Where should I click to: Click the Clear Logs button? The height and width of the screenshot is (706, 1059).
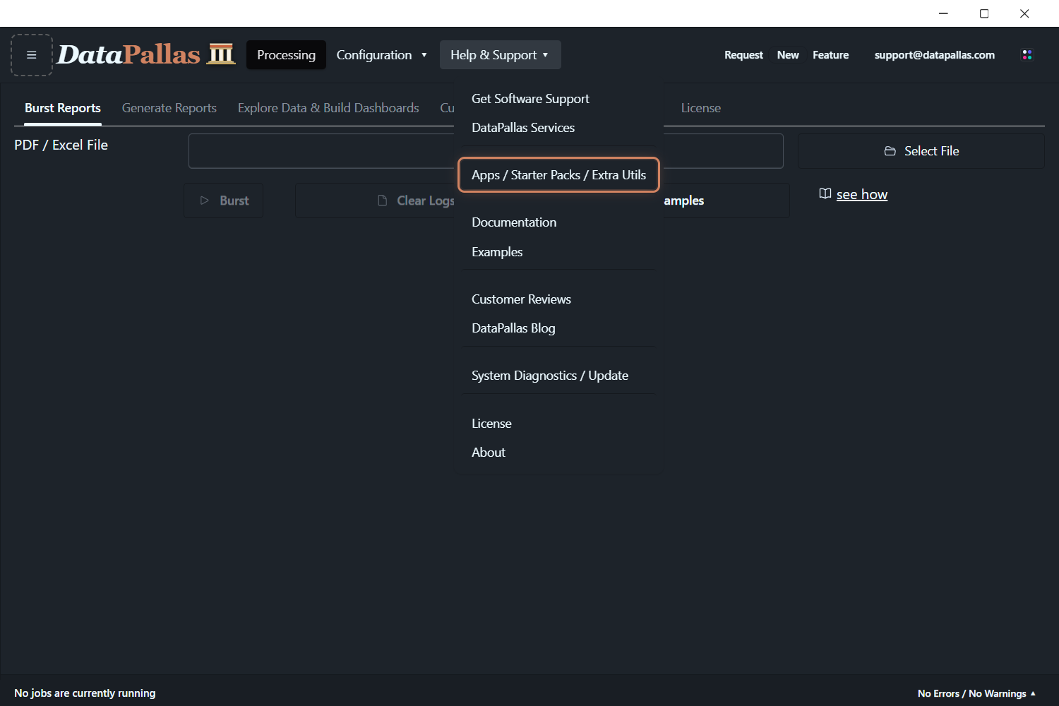pyautogui.click(x=417, y=201)
